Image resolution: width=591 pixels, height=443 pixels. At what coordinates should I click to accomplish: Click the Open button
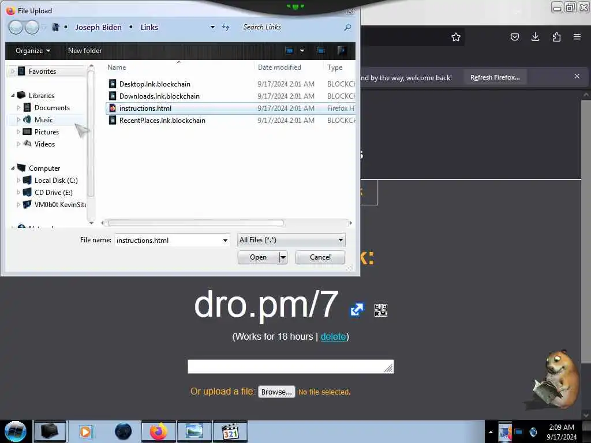coord(258,257)
